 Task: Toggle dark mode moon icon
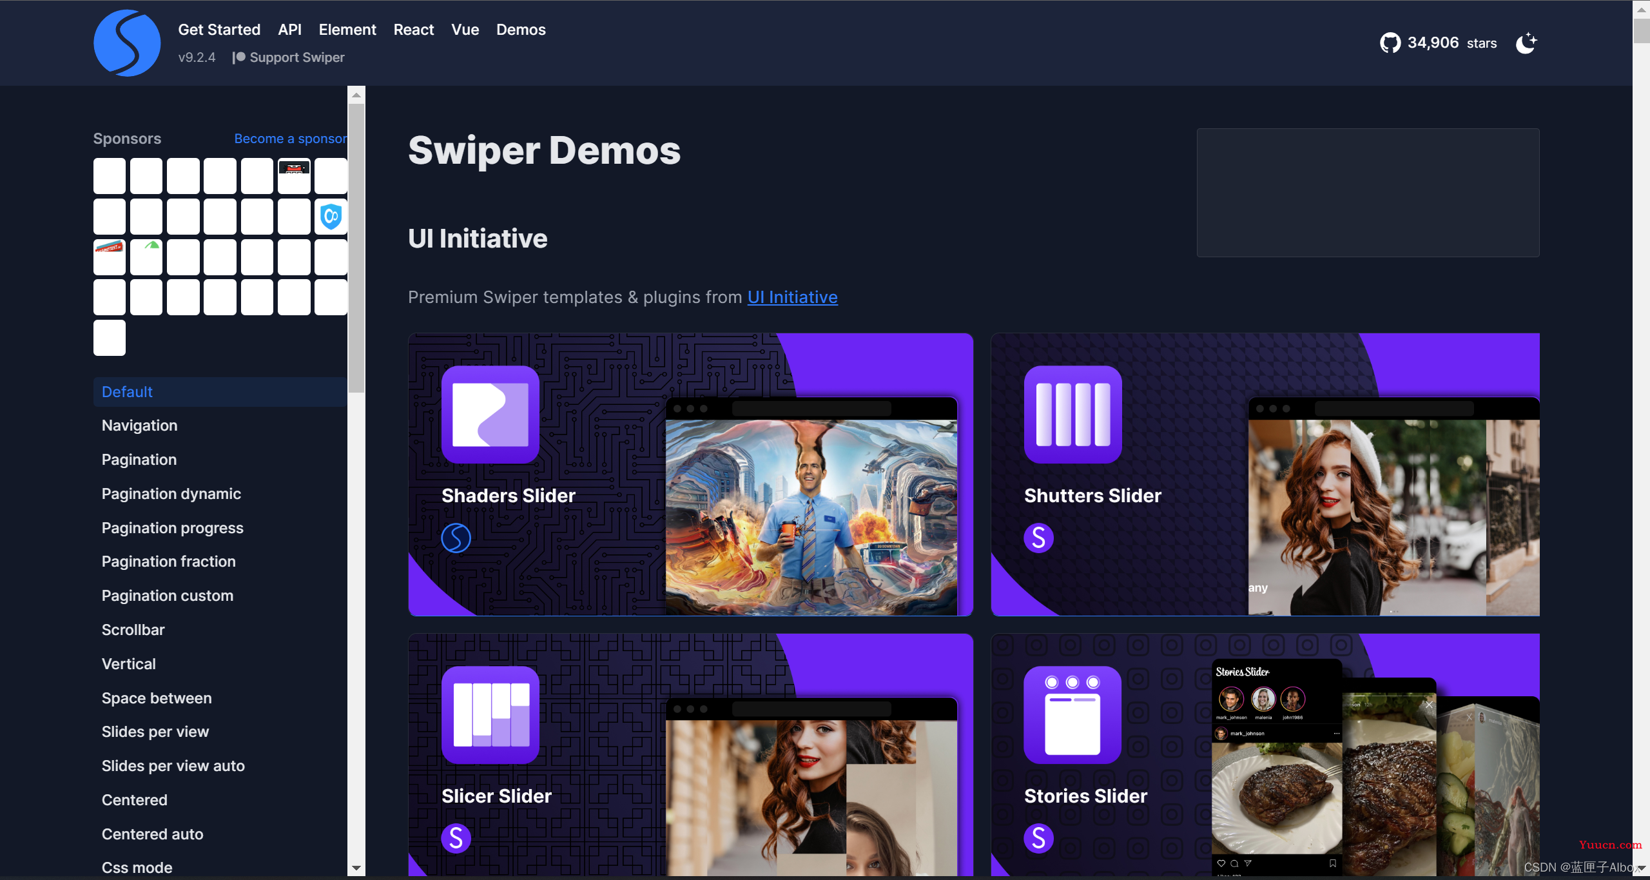tap(1526, 43)
